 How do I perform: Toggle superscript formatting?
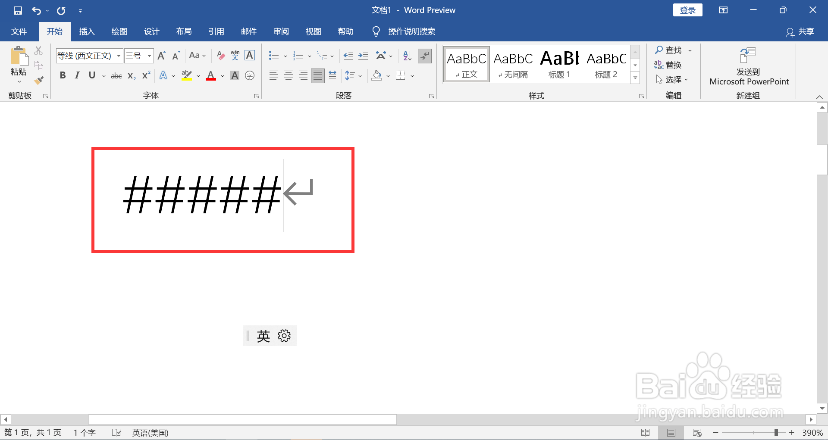pyautogui.click(x=146, y=75)
